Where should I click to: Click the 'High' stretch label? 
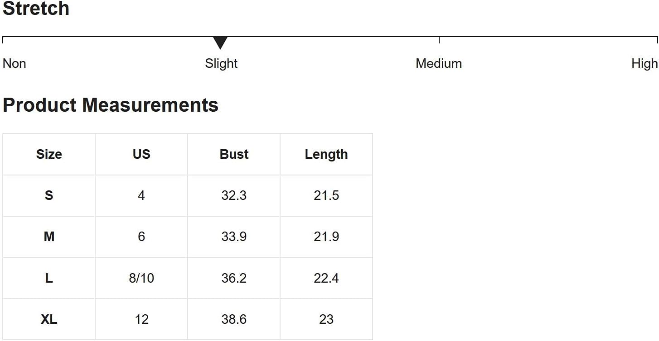tap(644, 63)
